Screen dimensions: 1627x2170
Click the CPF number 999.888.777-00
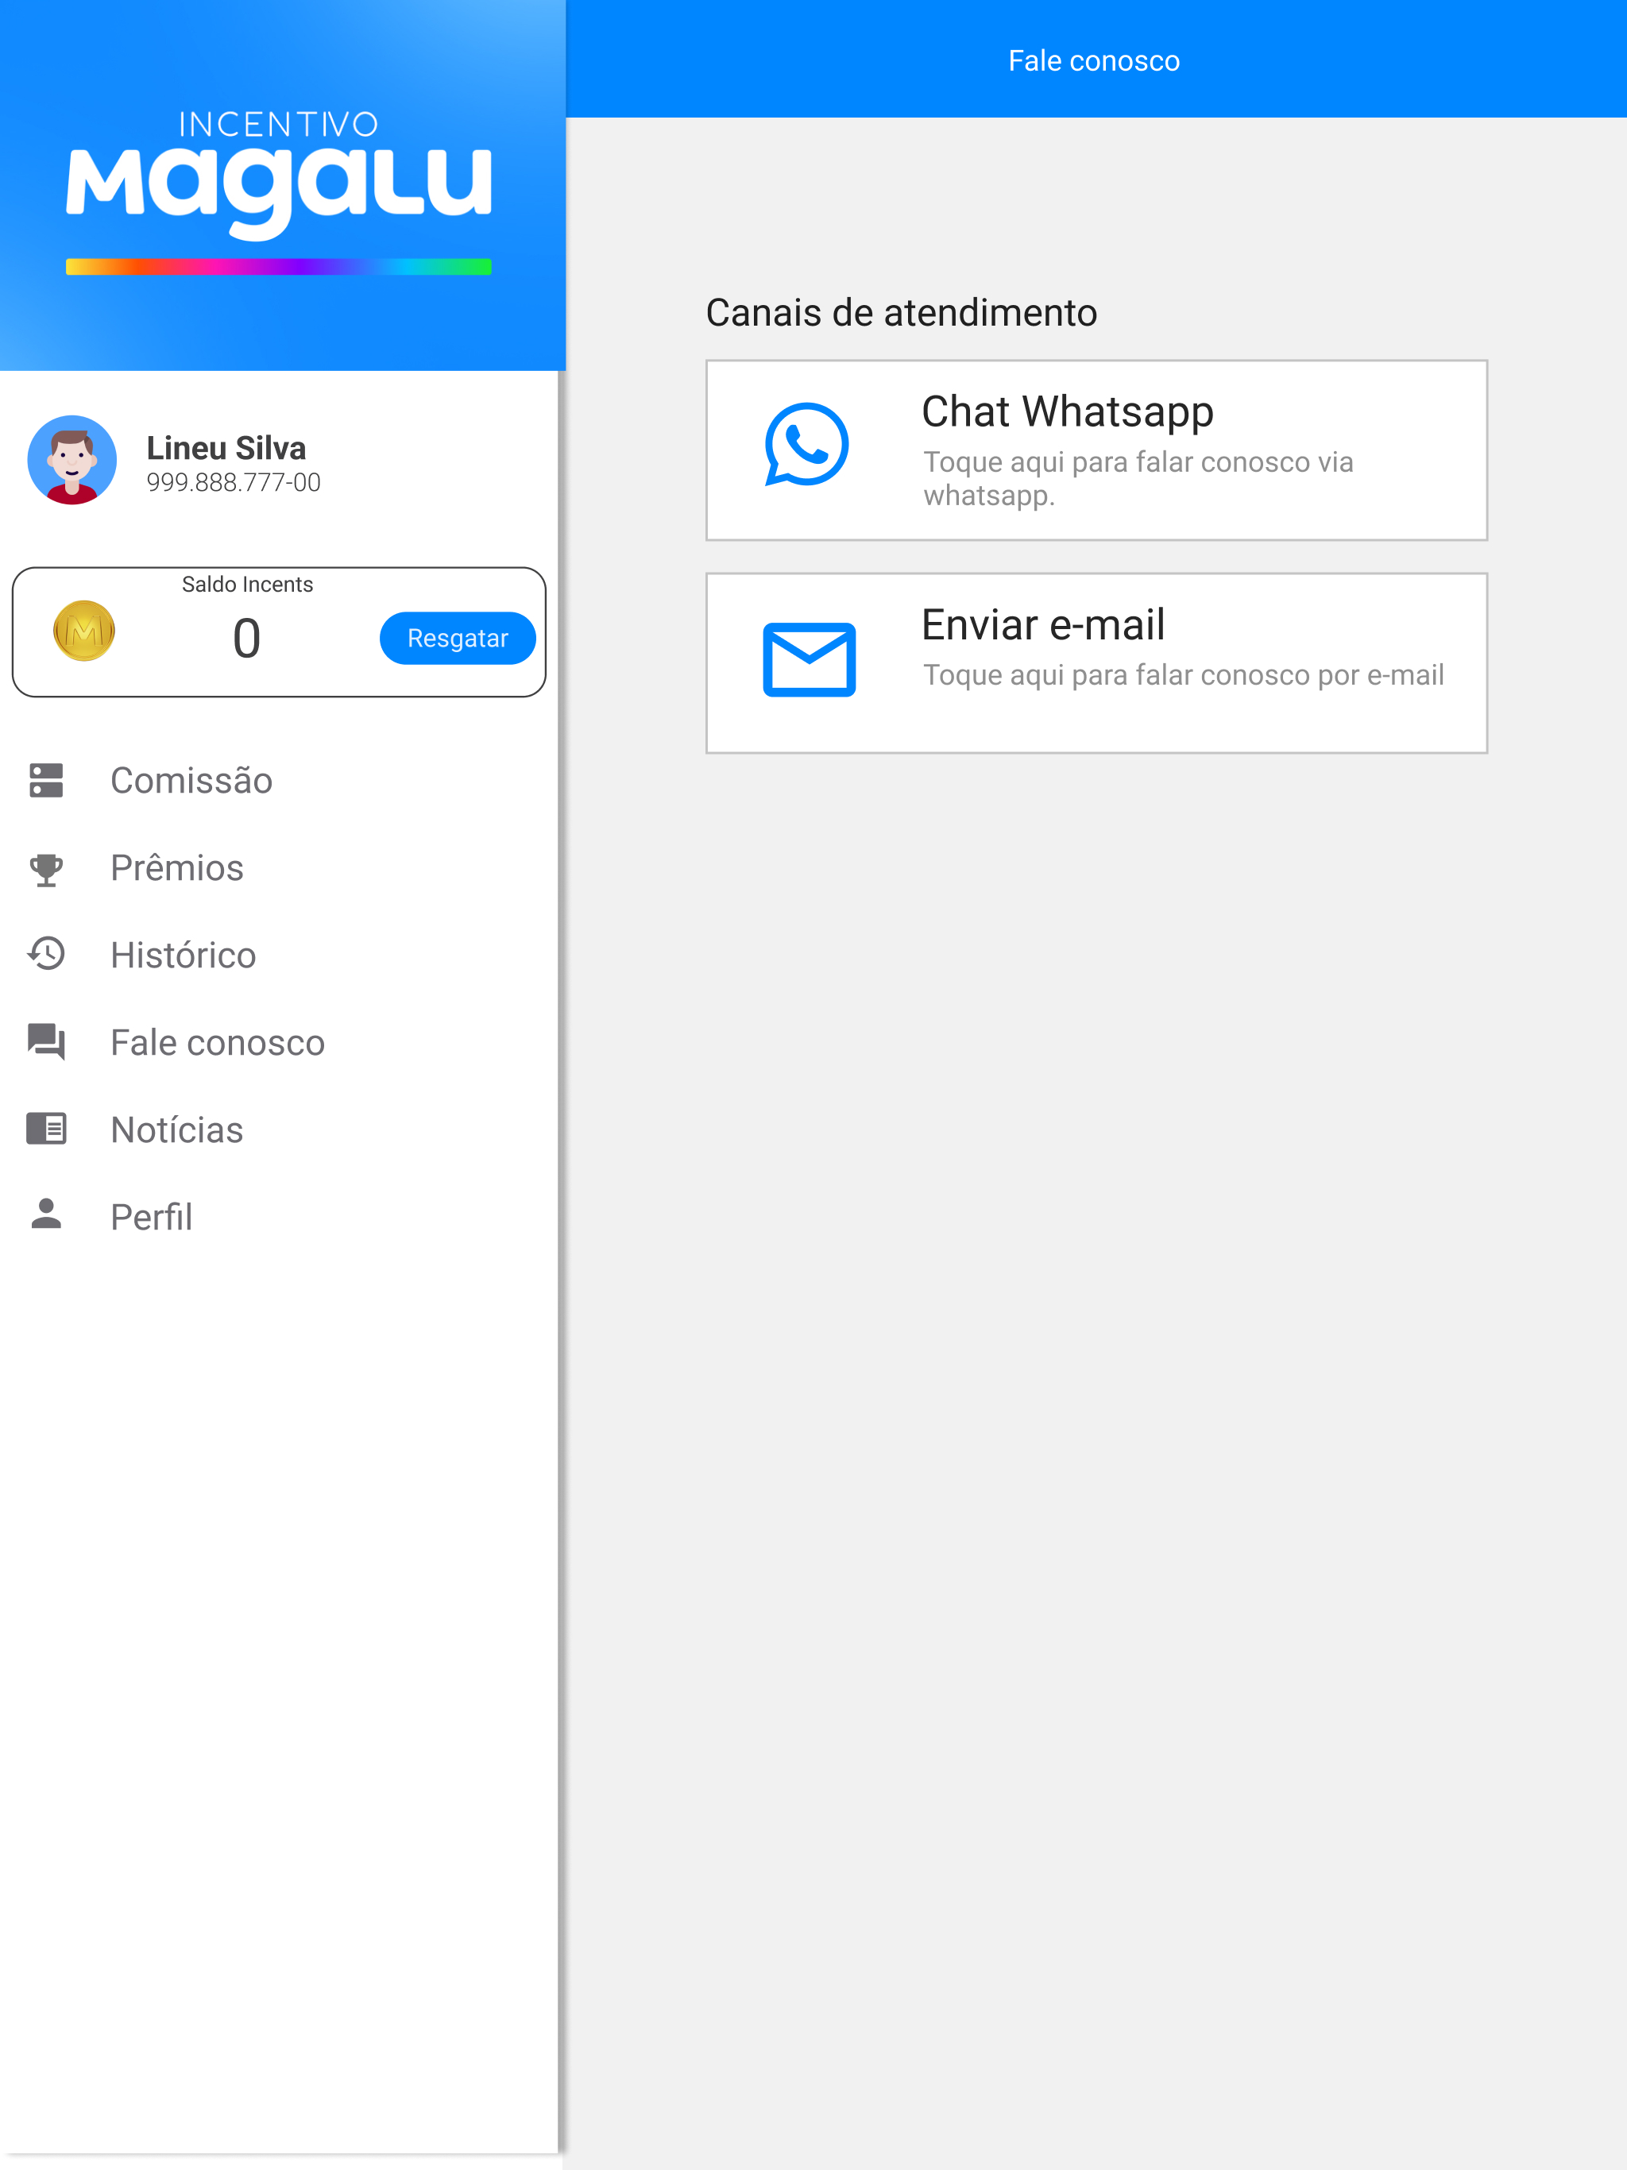234,483
